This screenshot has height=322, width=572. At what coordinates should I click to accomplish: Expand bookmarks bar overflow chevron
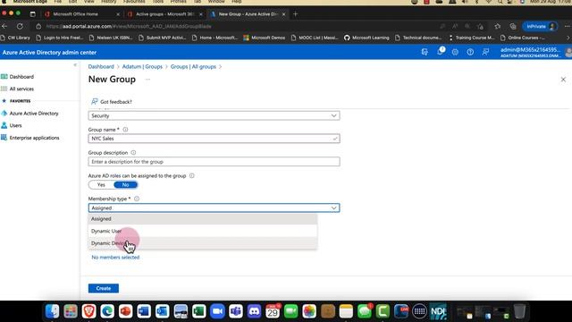(568, 38)
